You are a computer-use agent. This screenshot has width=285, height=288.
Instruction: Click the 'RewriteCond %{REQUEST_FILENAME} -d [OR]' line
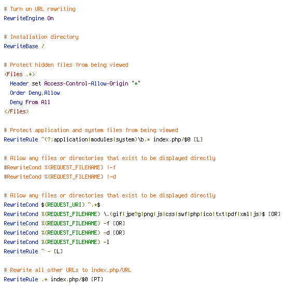coord(64,233)
